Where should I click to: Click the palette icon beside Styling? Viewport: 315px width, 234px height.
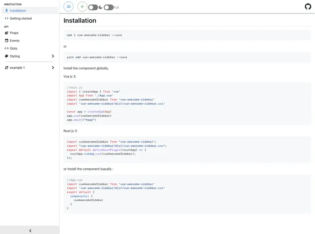(6, 56)
